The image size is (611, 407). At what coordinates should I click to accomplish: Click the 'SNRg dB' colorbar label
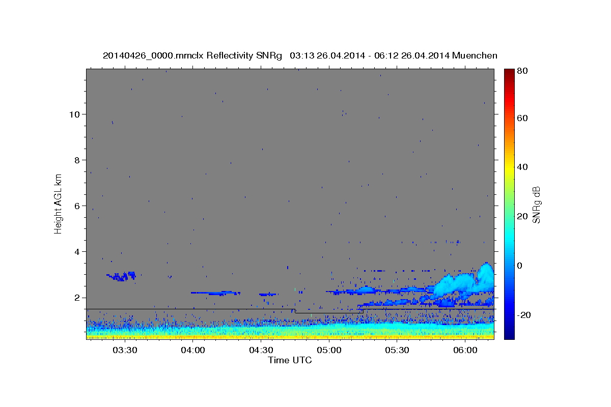(x=536, y=205)
